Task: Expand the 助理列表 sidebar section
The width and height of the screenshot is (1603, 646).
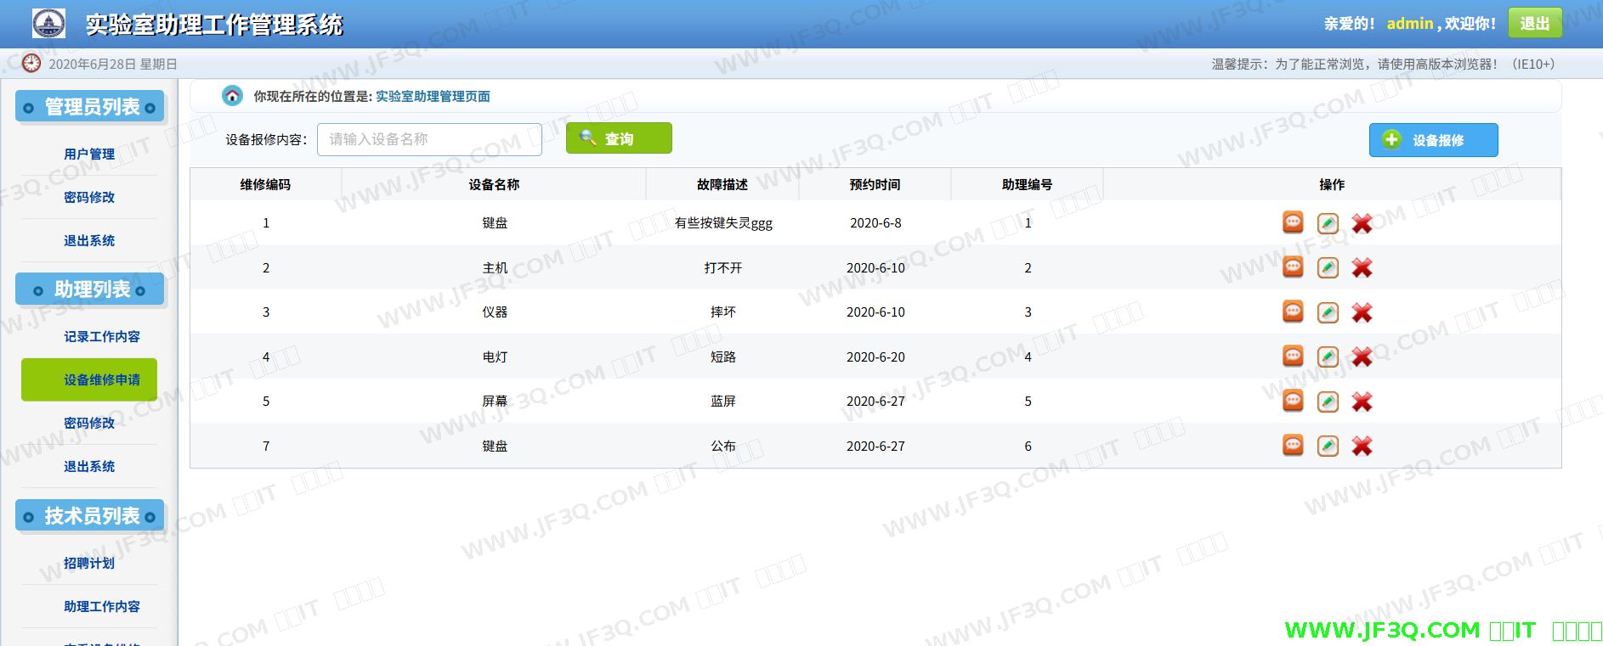Action: [91, 289]
